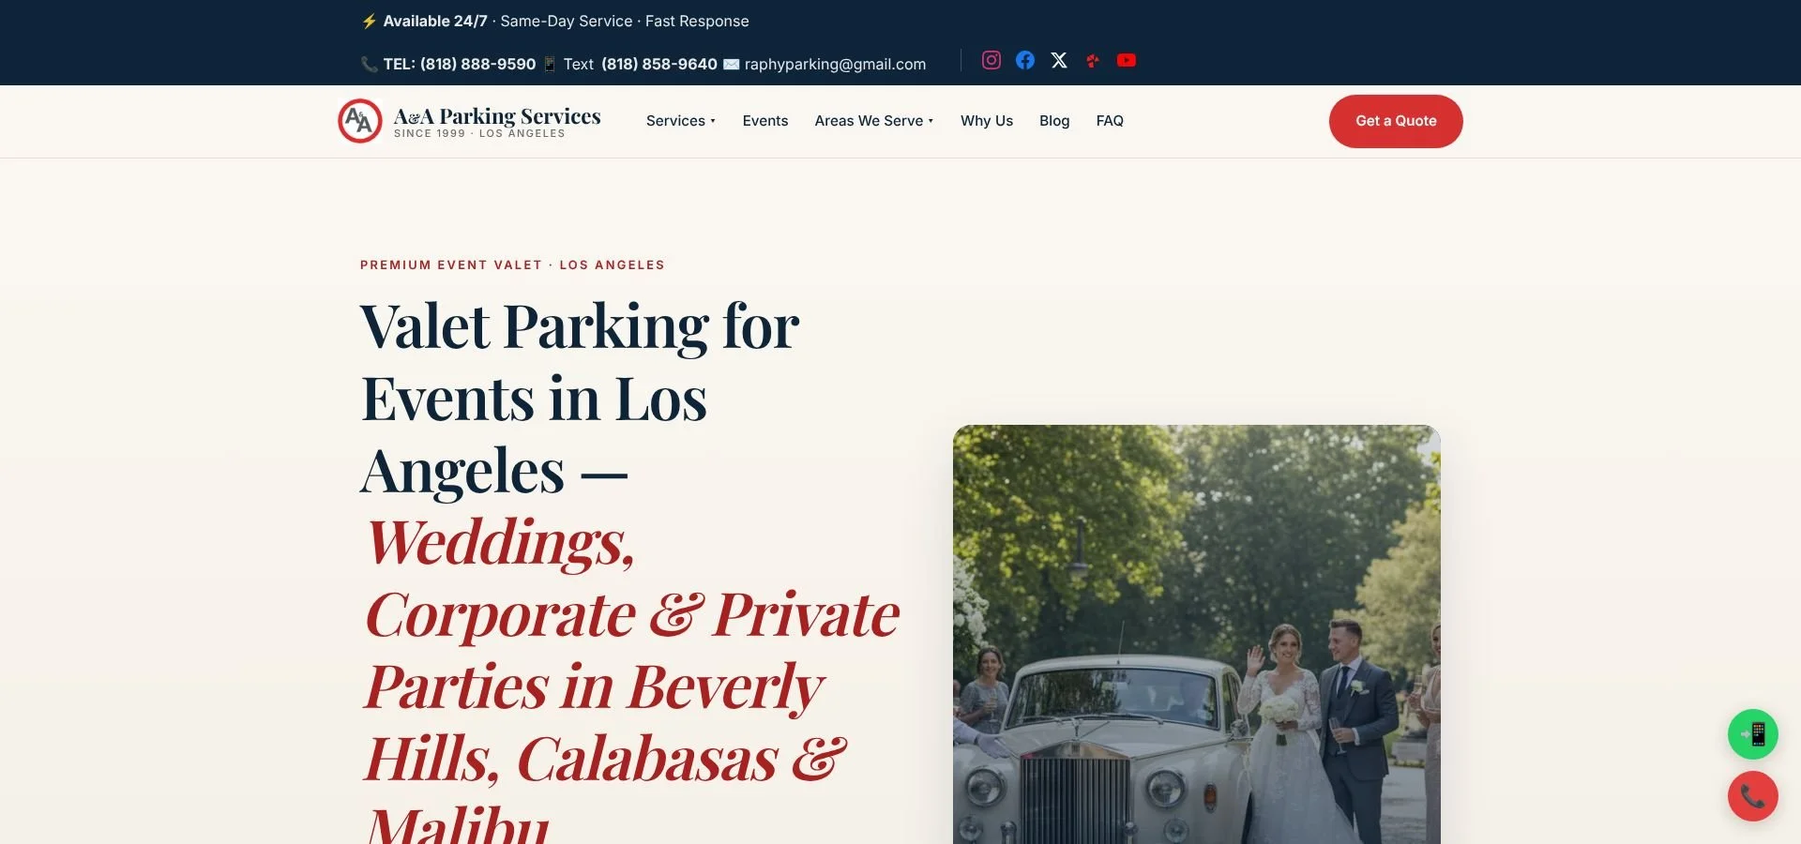This screenshot has width=1801, height=844.
Task: Click the Get a Quote button
Action: [x=1396, y=121]
